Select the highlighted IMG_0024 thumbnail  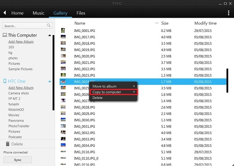[63, 81]
